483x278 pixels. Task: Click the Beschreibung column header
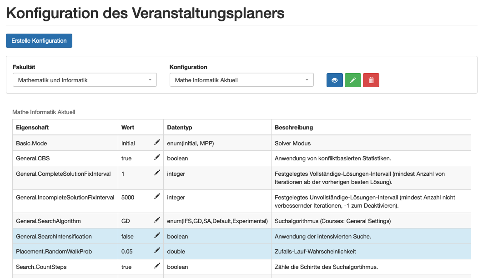click(x=294, y=128)
